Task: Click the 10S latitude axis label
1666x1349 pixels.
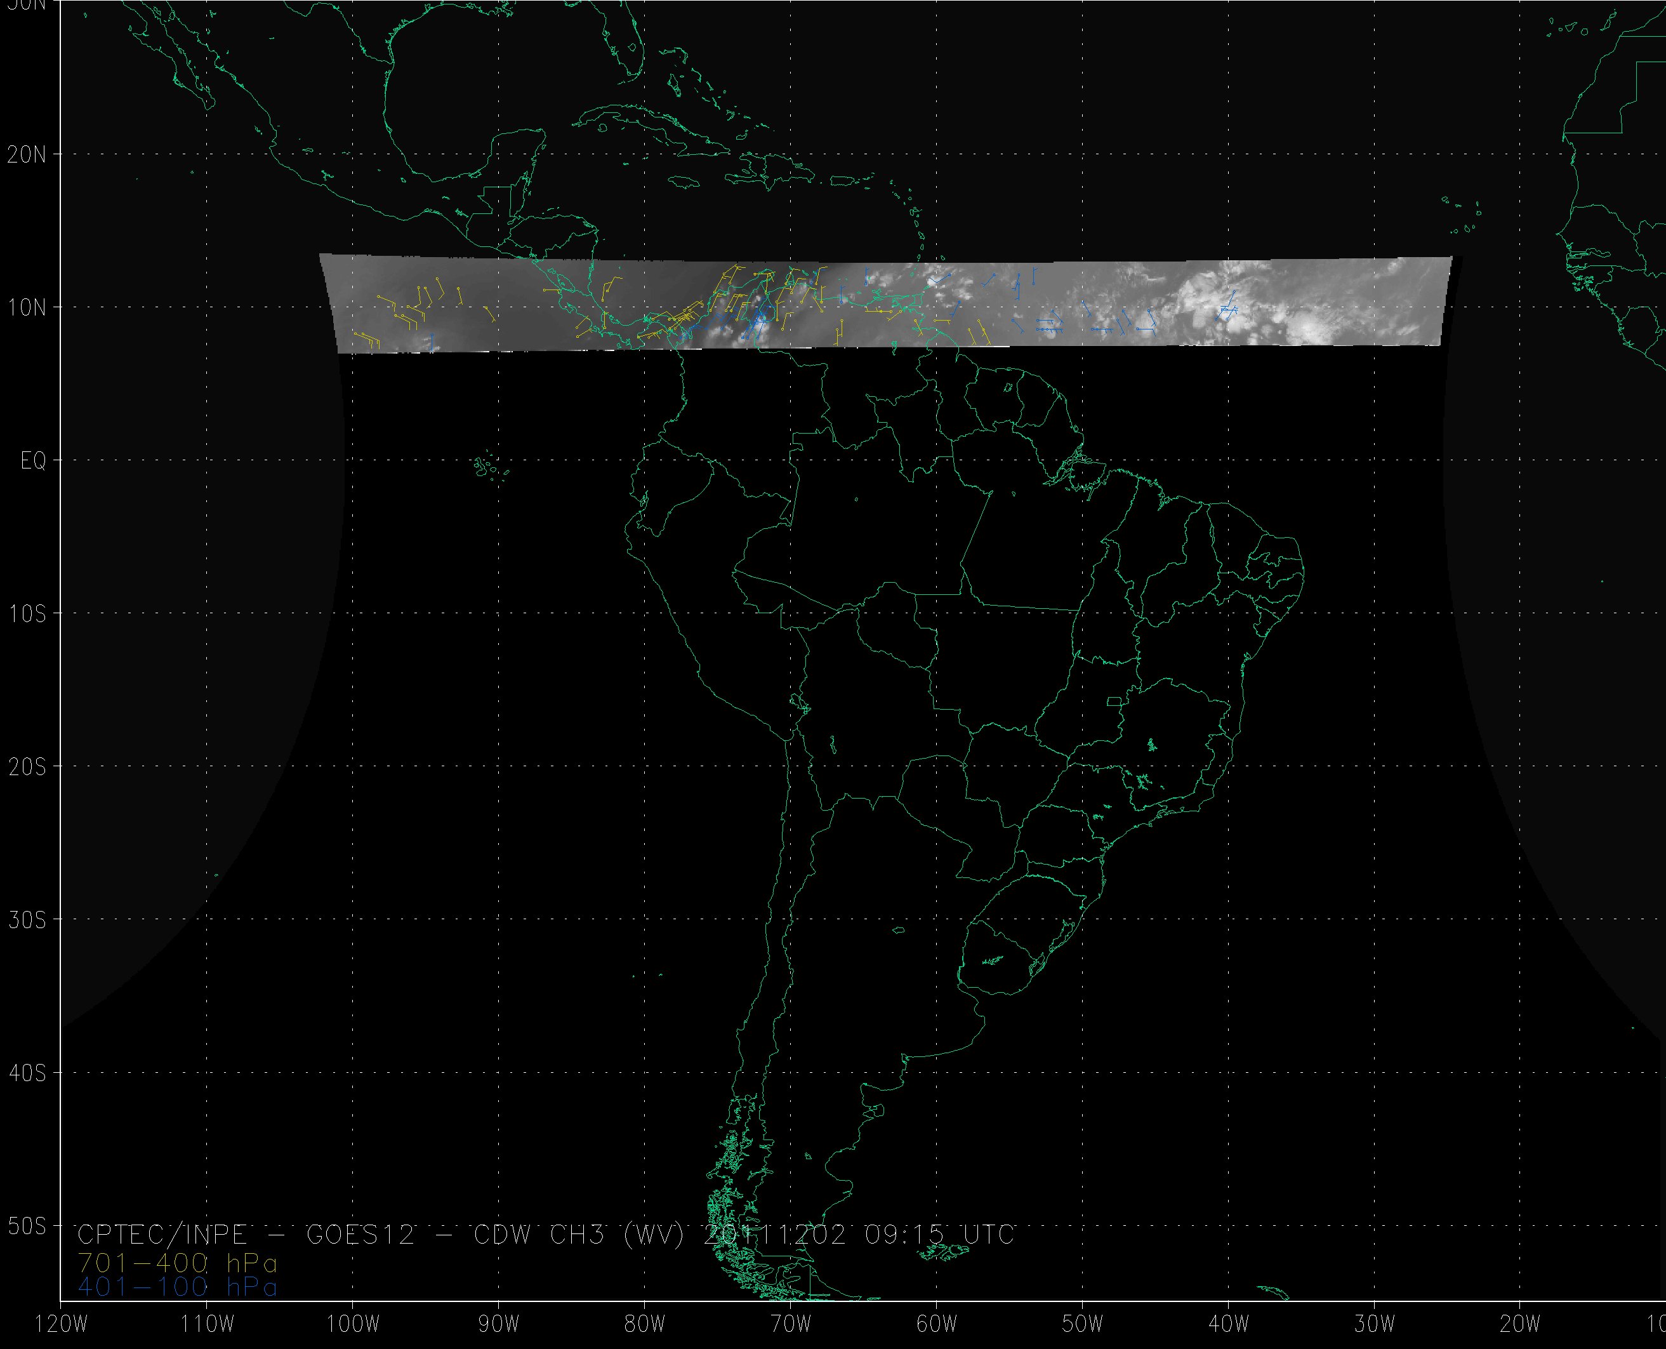Action: coord(27,614)
